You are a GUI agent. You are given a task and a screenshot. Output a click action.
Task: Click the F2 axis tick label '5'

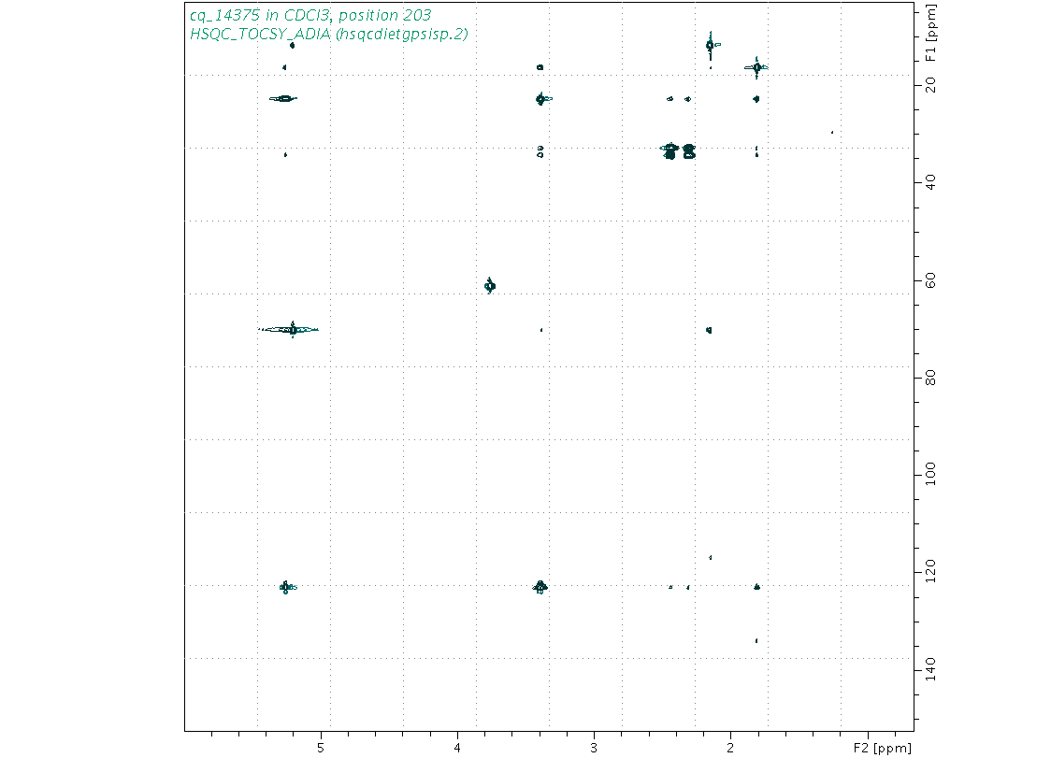click(321, 748)
